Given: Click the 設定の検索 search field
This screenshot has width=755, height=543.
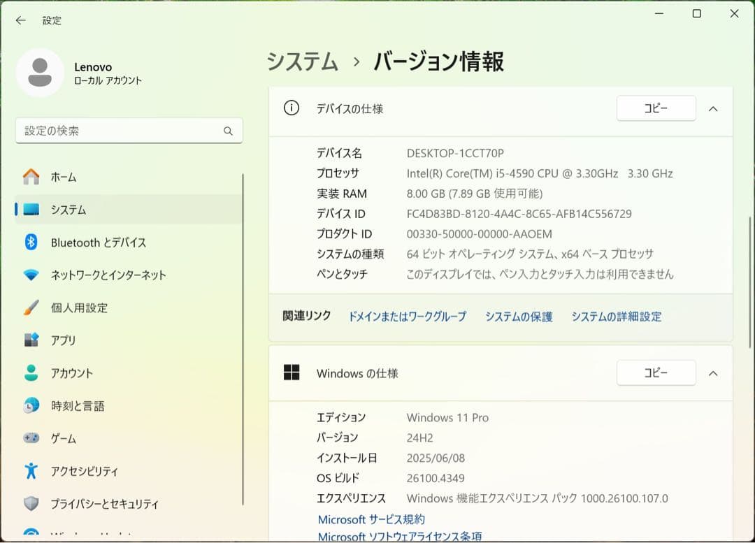Looking at the screenshot, I should click(129, 131).
